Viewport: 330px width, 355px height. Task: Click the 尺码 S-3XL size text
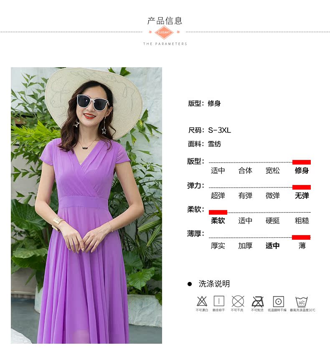coord(209,130)
